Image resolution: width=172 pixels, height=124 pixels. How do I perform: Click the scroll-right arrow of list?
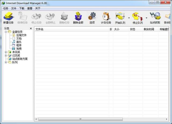coord(167,119)
